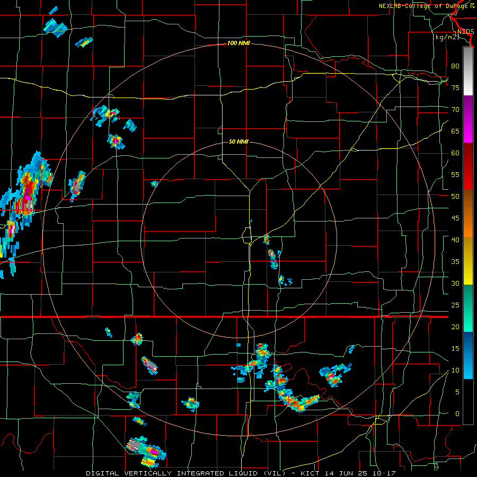Pick the purple-magenta band of the legend
Viewport: 477px width, 477px height.
coord(468,119)
